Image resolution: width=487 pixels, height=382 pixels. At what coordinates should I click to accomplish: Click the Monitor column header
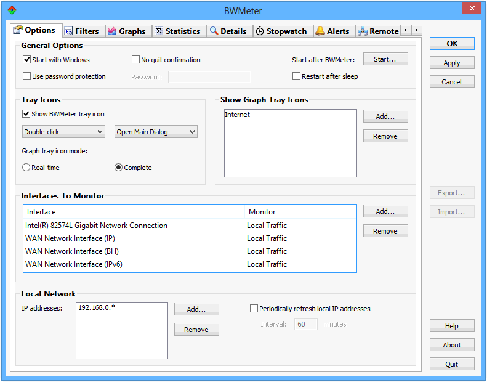click(x=295, y=212)
